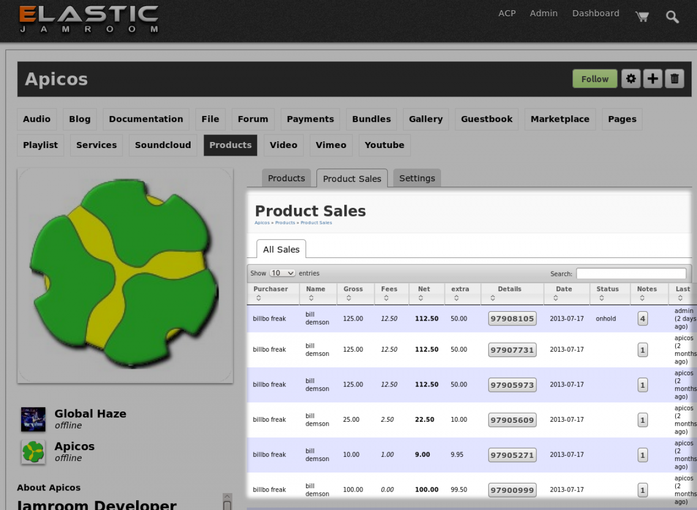Open the shopping cart icon
697x510 pixels.
[x=642, y=16]
